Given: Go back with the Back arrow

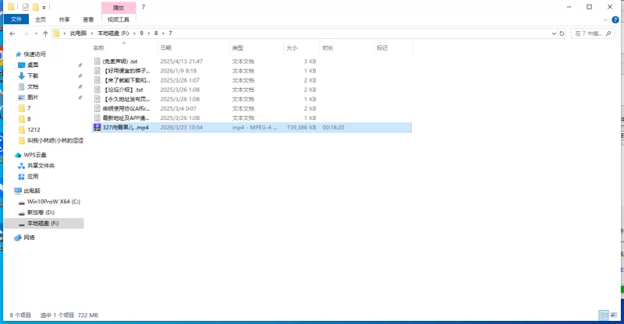Looking at the screenshot, I should (x=12, y=33).
